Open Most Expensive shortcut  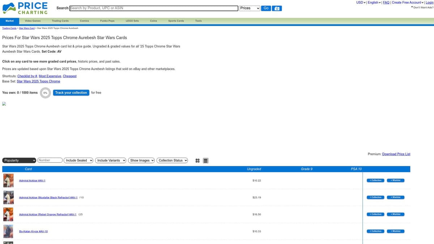tap(50, 76)
